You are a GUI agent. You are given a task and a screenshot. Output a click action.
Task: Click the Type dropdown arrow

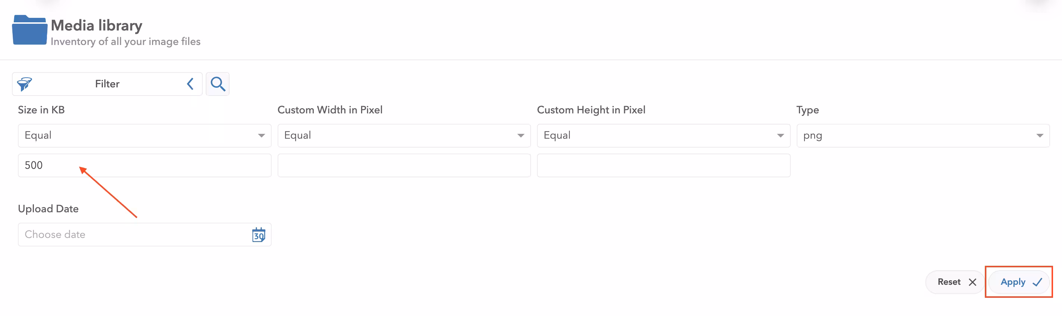pos(1039,135)
